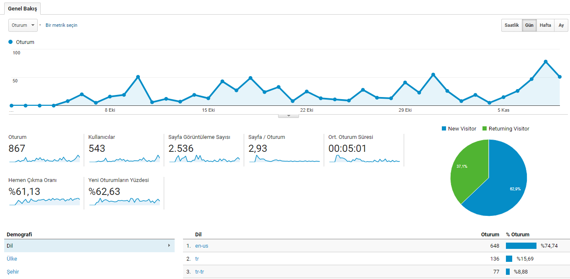Select the Hemen Çıkma Oranı sparkline

[x=44, y=201]
